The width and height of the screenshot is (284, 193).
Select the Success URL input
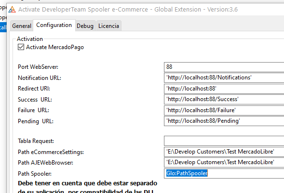tap(224, 100)
